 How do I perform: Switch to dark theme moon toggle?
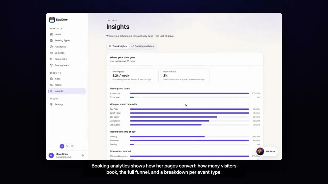click(67, 146)
